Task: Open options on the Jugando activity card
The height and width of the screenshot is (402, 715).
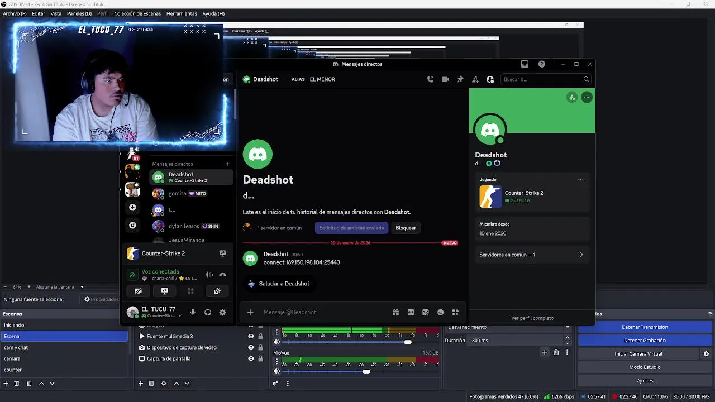Action: click(581, 179)
